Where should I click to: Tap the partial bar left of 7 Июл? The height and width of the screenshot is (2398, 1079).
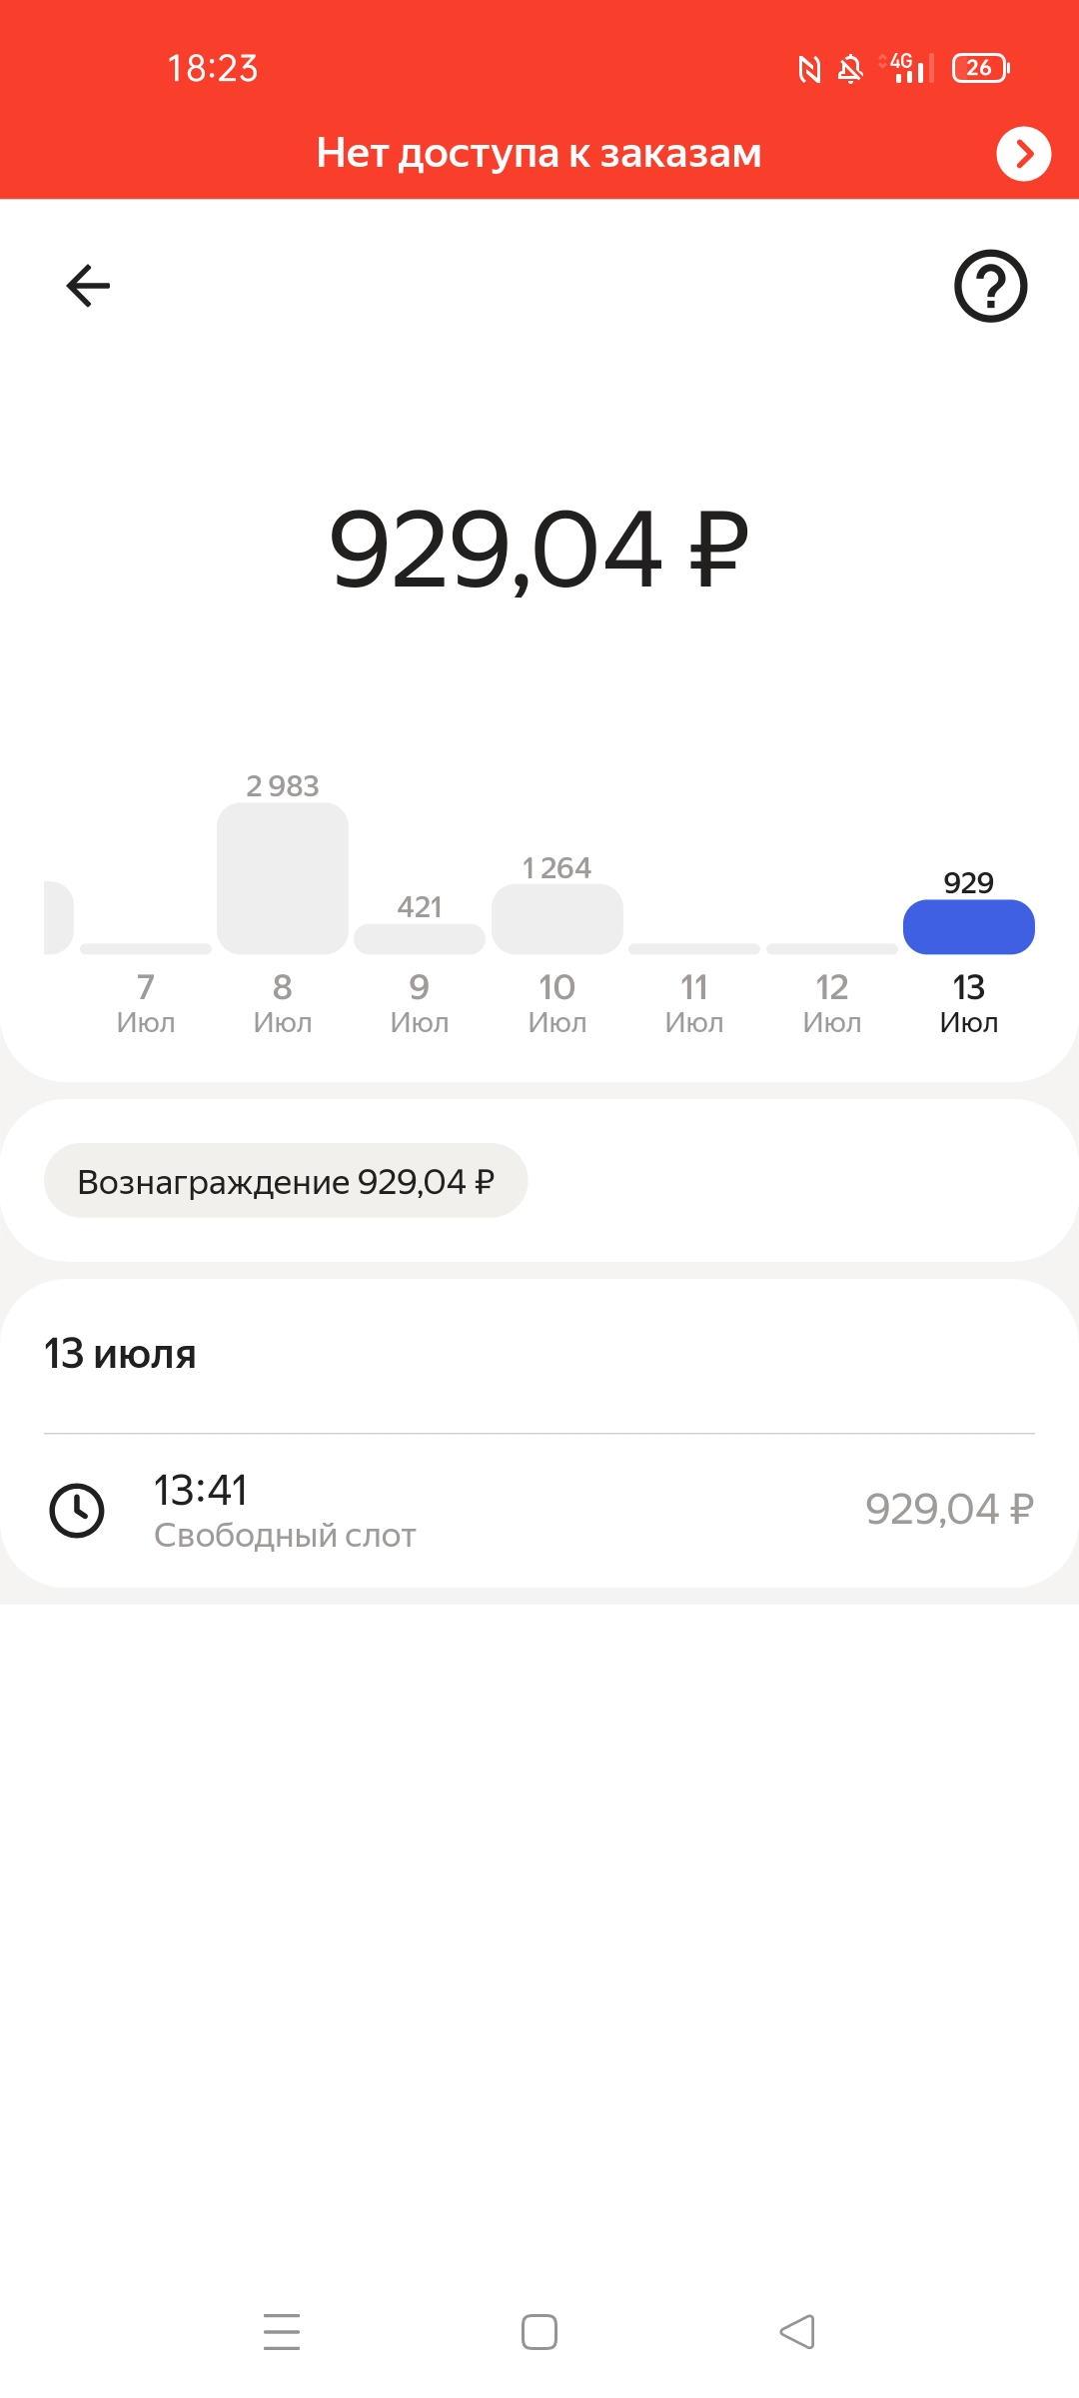(x=58, y=917)
